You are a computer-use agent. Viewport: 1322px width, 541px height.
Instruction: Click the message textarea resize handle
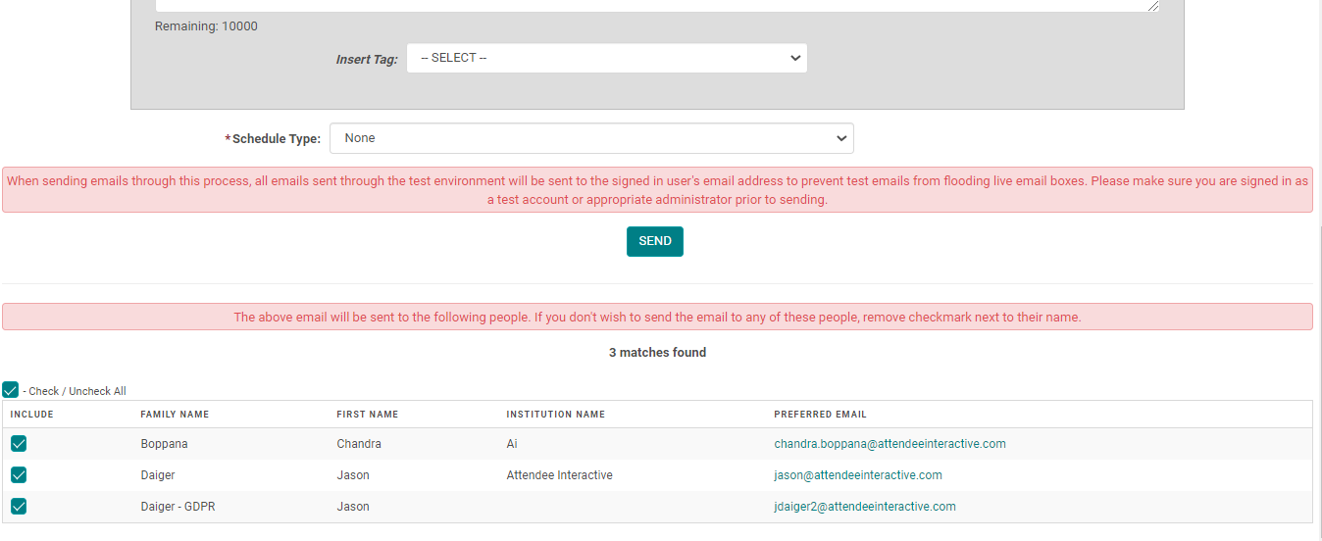click(1153, 6)
